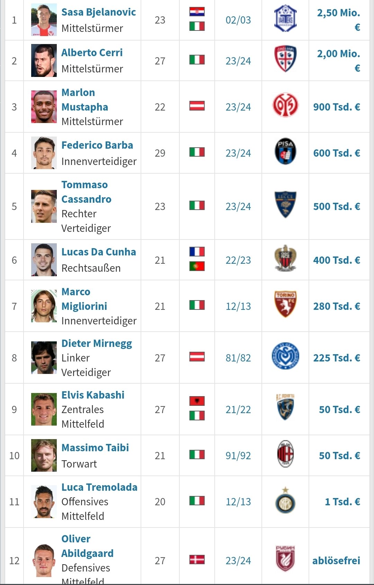374x585 pixels.
Task: Open Alberto Cerri's player page
Action: coord(92,53)
